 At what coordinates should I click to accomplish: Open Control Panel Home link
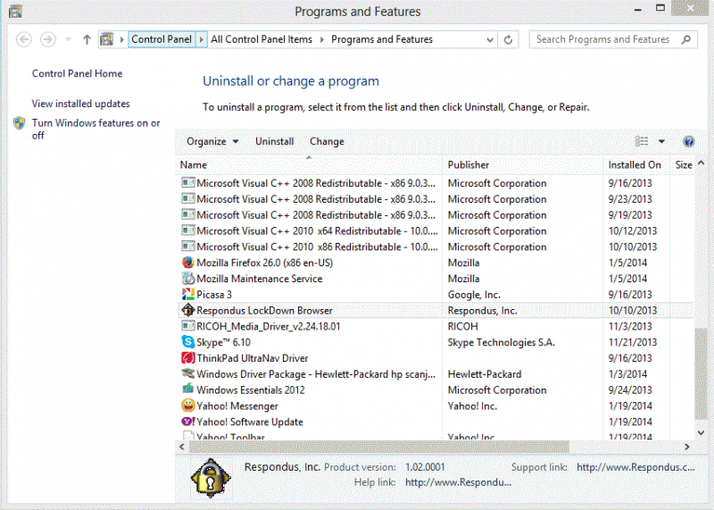tap(77, 73)
